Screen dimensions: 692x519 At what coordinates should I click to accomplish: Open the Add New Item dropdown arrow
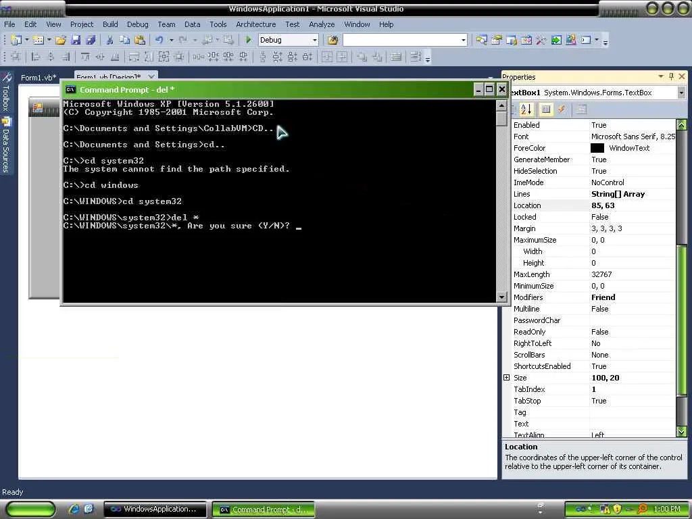[x=49, y=40]
